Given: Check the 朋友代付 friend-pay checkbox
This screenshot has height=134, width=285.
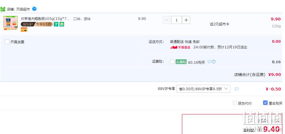Looking at the screenshot, I should pos(235,103).
